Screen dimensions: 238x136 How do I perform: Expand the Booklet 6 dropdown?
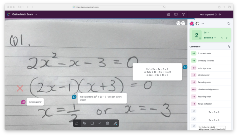click(x=210, y=38)
